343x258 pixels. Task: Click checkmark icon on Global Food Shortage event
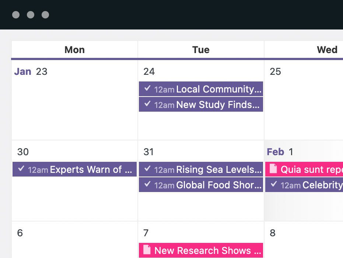(x=147, y=184)
